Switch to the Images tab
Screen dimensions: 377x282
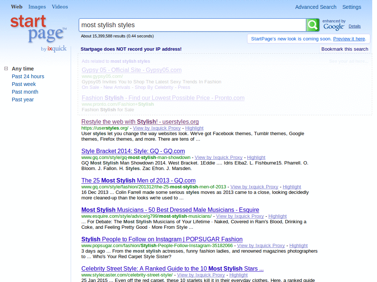click(x=37, y=7)
